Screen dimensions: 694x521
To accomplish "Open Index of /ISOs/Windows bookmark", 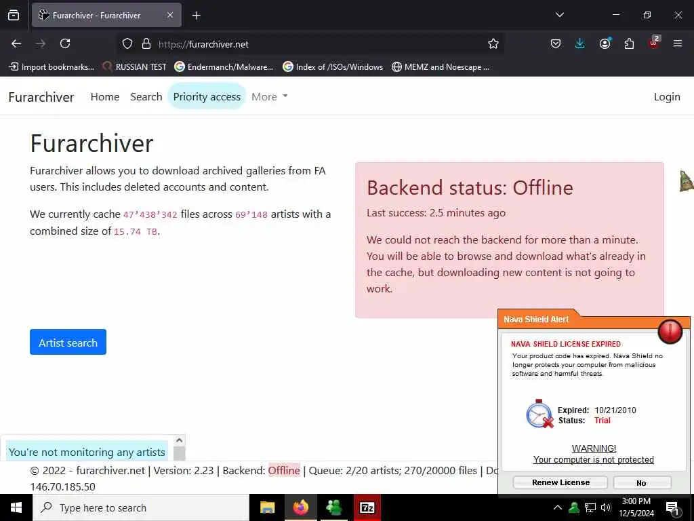I will [333, 67].
